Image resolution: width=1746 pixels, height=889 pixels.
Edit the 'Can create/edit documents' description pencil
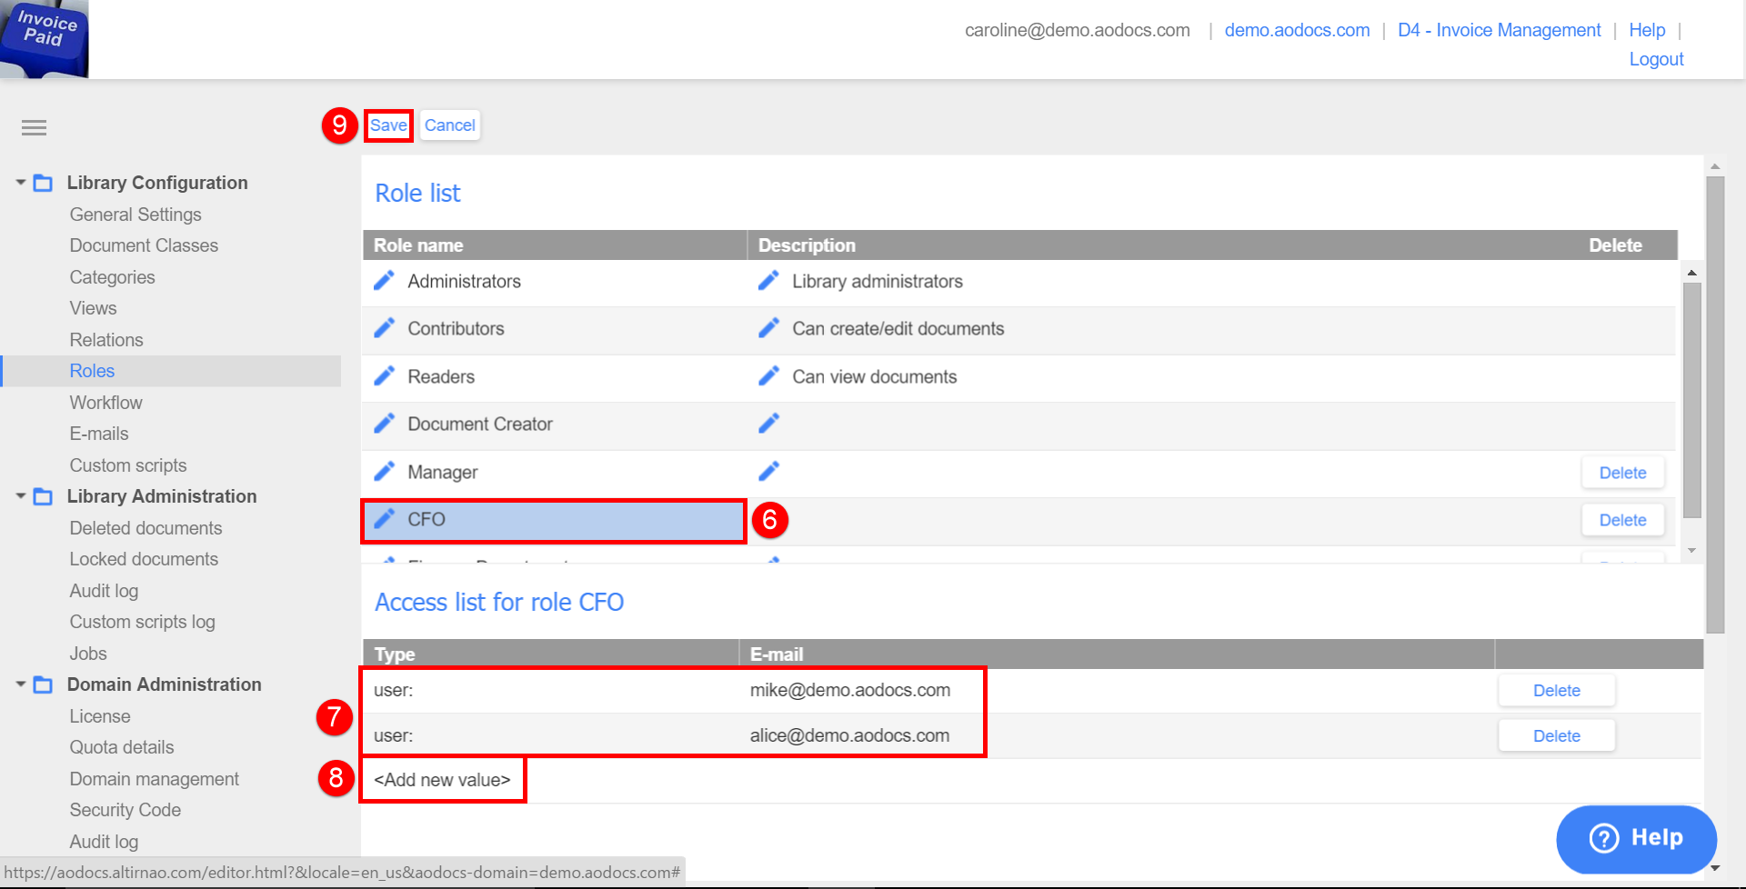click(769, 327)
